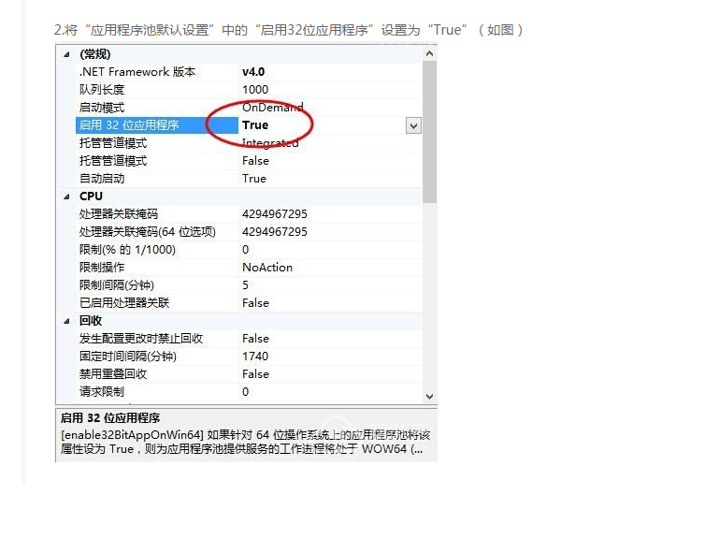Click the 限制间隔(分钟) value field

coord(246,285)
